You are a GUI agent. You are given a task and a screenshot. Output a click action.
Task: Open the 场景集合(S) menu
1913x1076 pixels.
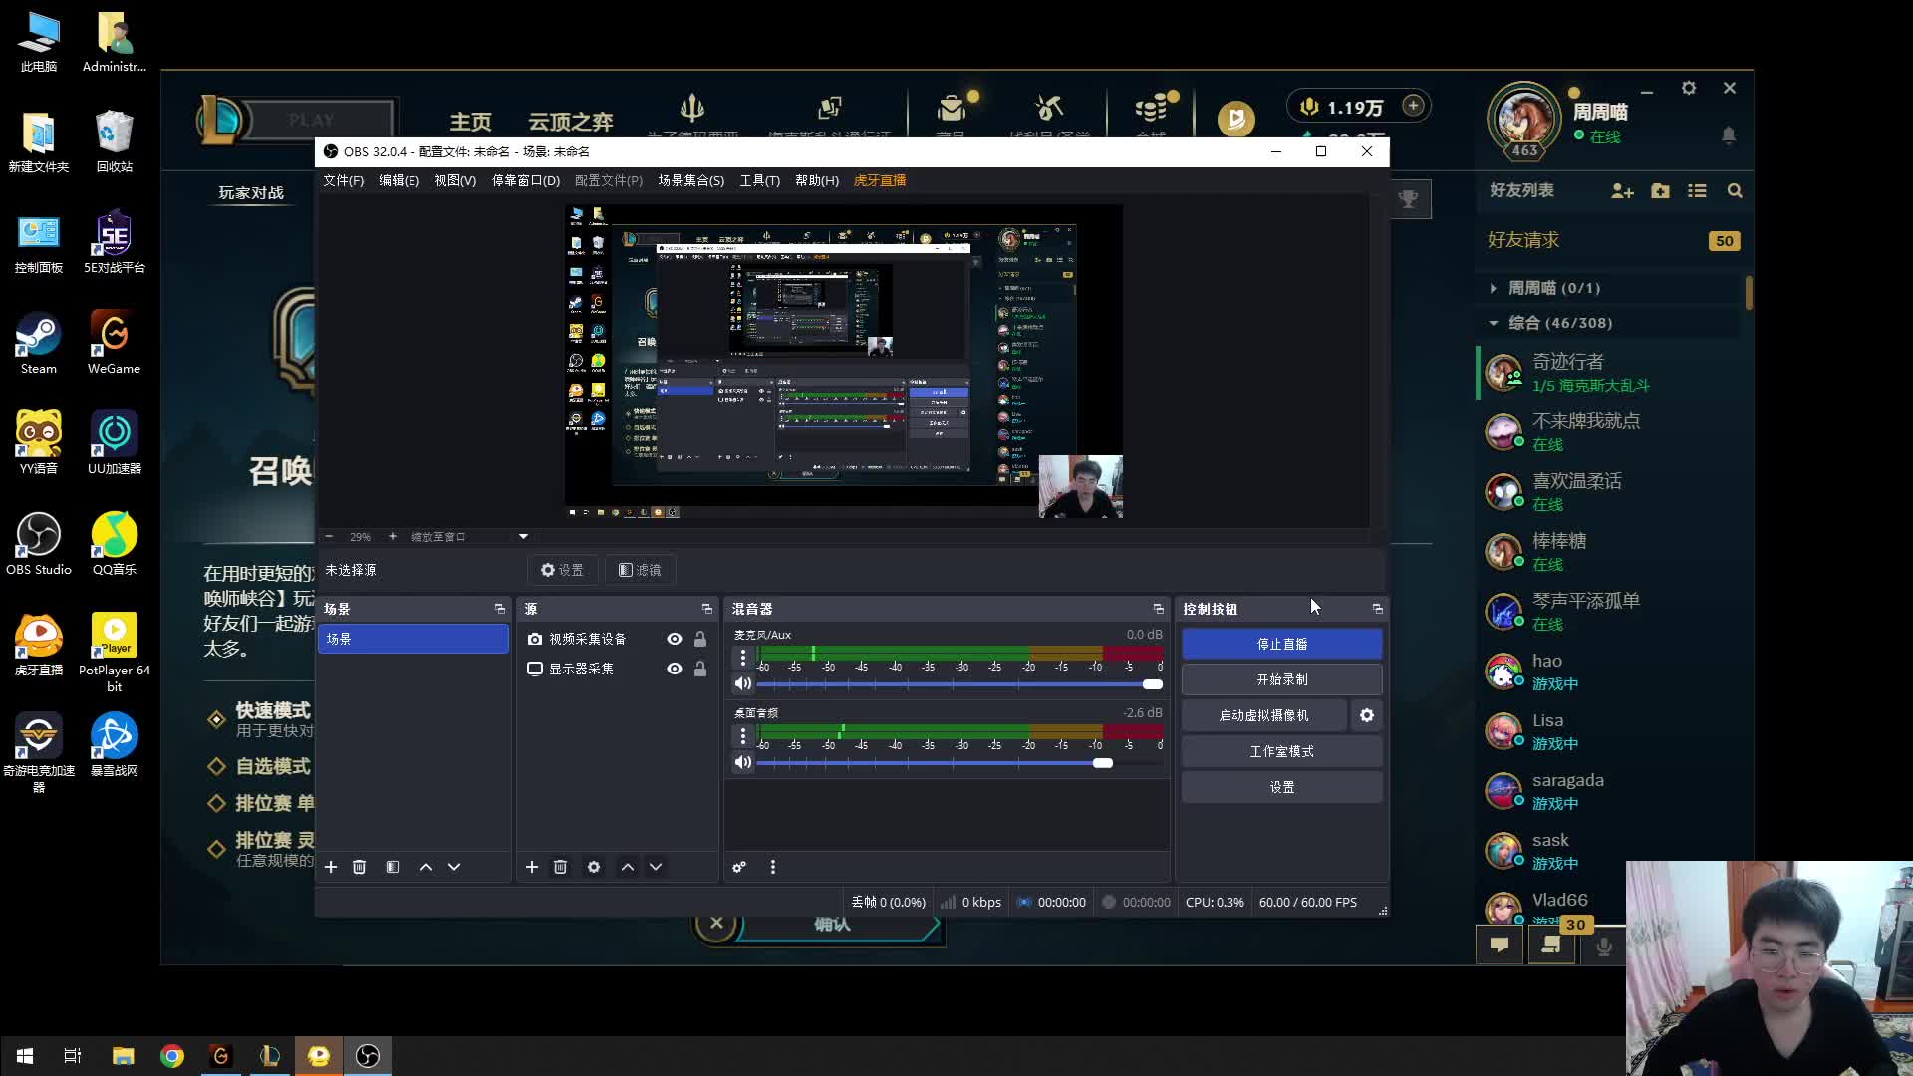point(690,180)
